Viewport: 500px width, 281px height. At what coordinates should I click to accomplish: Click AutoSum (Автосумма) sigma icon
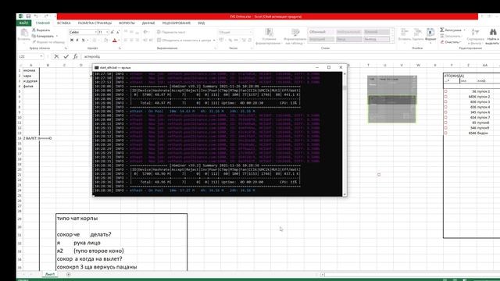click(x=442, y=30)
